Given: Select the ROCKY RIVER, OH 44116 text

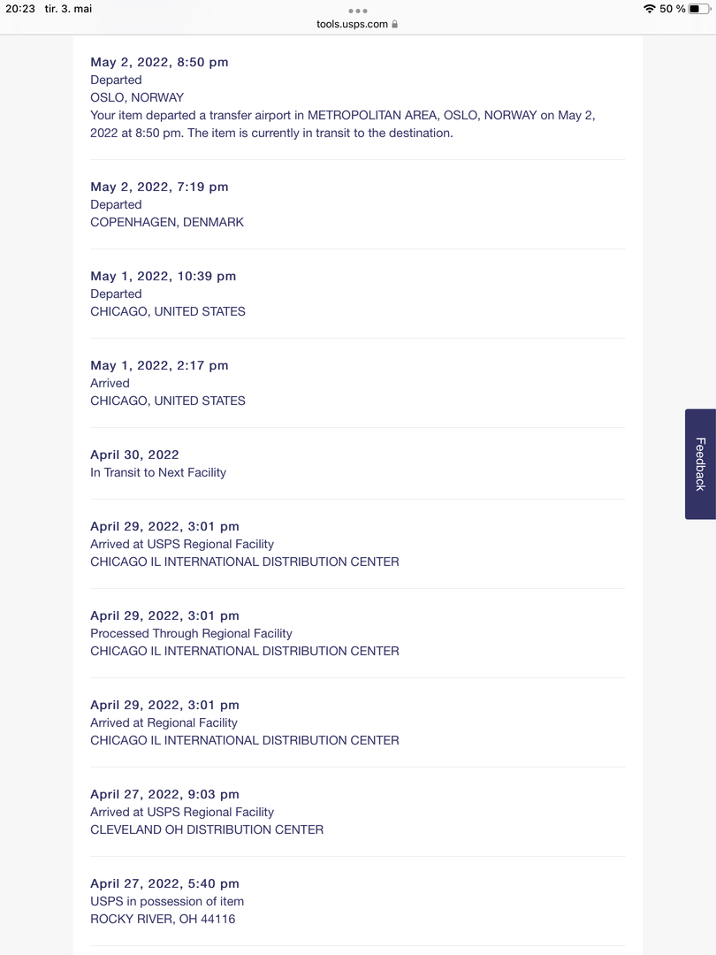Looking at the screenshot, I should click(163, 919).
